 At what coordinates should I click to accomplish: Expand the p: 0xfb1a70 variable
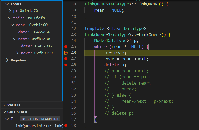10,11
